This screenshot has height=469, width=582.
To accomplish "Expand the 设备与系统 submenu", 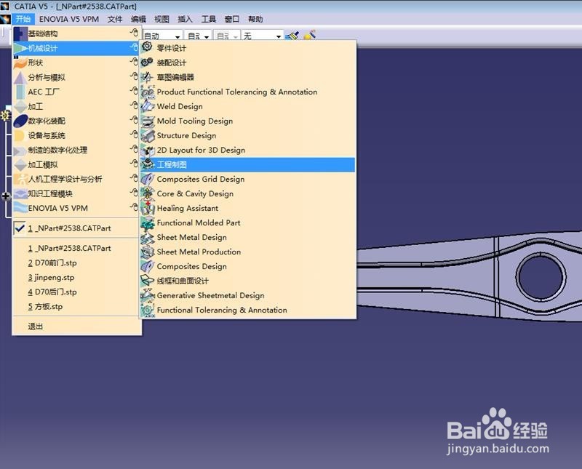I will pyautogui.click(x=134, y=135).
